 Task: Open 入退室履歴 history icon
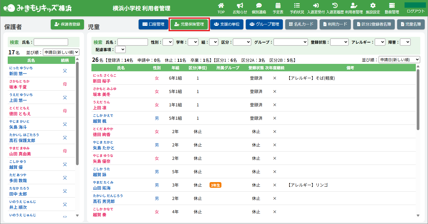pos(335,6)
